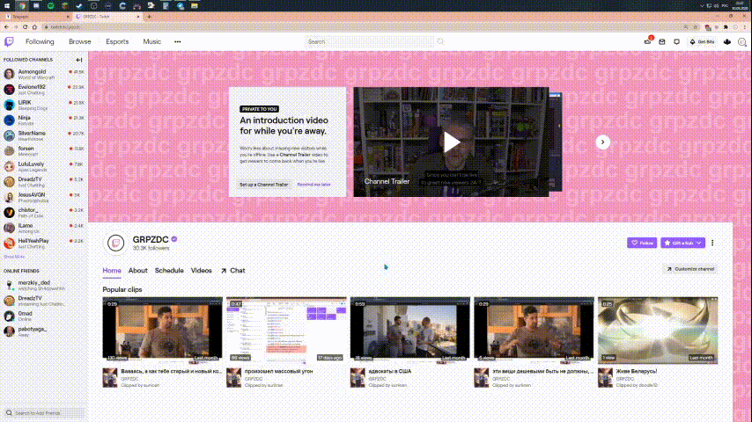Screen dimensions: 752x422
Task: Open the inbox notifications icon
Action: (x=663, y=41)
